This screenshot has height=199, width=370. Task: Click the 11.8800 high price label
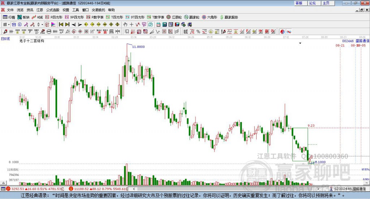[138, 47]
